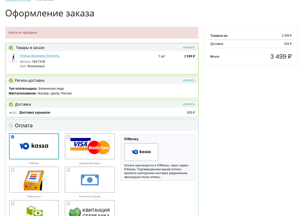299x216 pixels.
Task: Select the orange payment terminal icon
Action: (34, 179)
